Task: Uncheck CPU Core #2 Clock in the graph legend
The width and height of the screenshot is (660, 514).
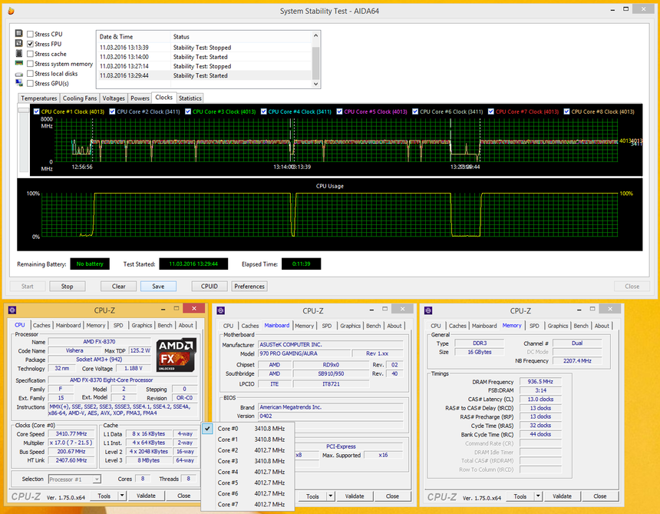Action: pos(112,111)
